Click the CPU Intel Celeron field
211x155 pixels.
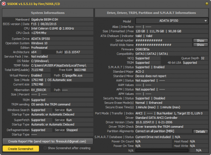(62, 29)
